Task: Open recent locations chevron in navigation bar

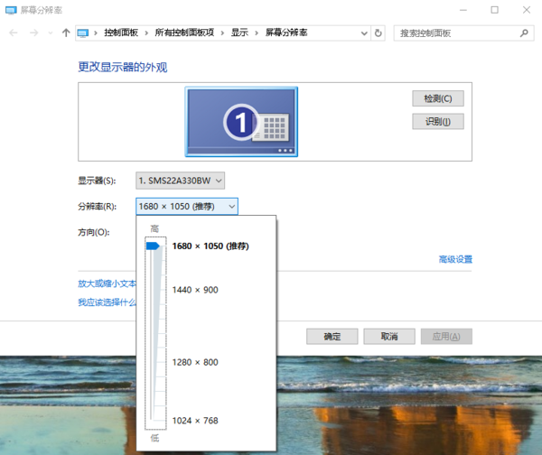Action: (51, 33)
